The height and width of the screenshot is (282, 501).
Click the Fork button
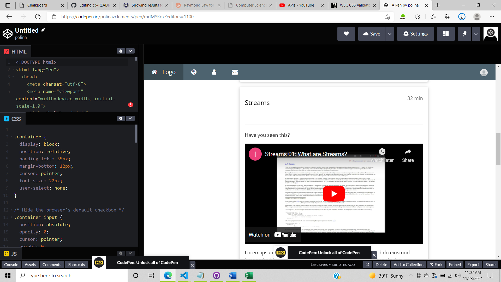[436, 265]
